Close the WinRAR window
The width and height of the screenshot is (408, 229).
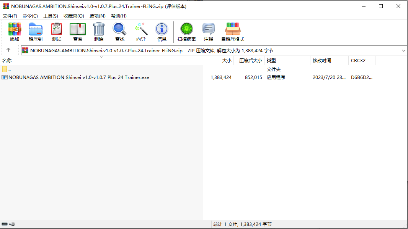(x=398, y=6)
